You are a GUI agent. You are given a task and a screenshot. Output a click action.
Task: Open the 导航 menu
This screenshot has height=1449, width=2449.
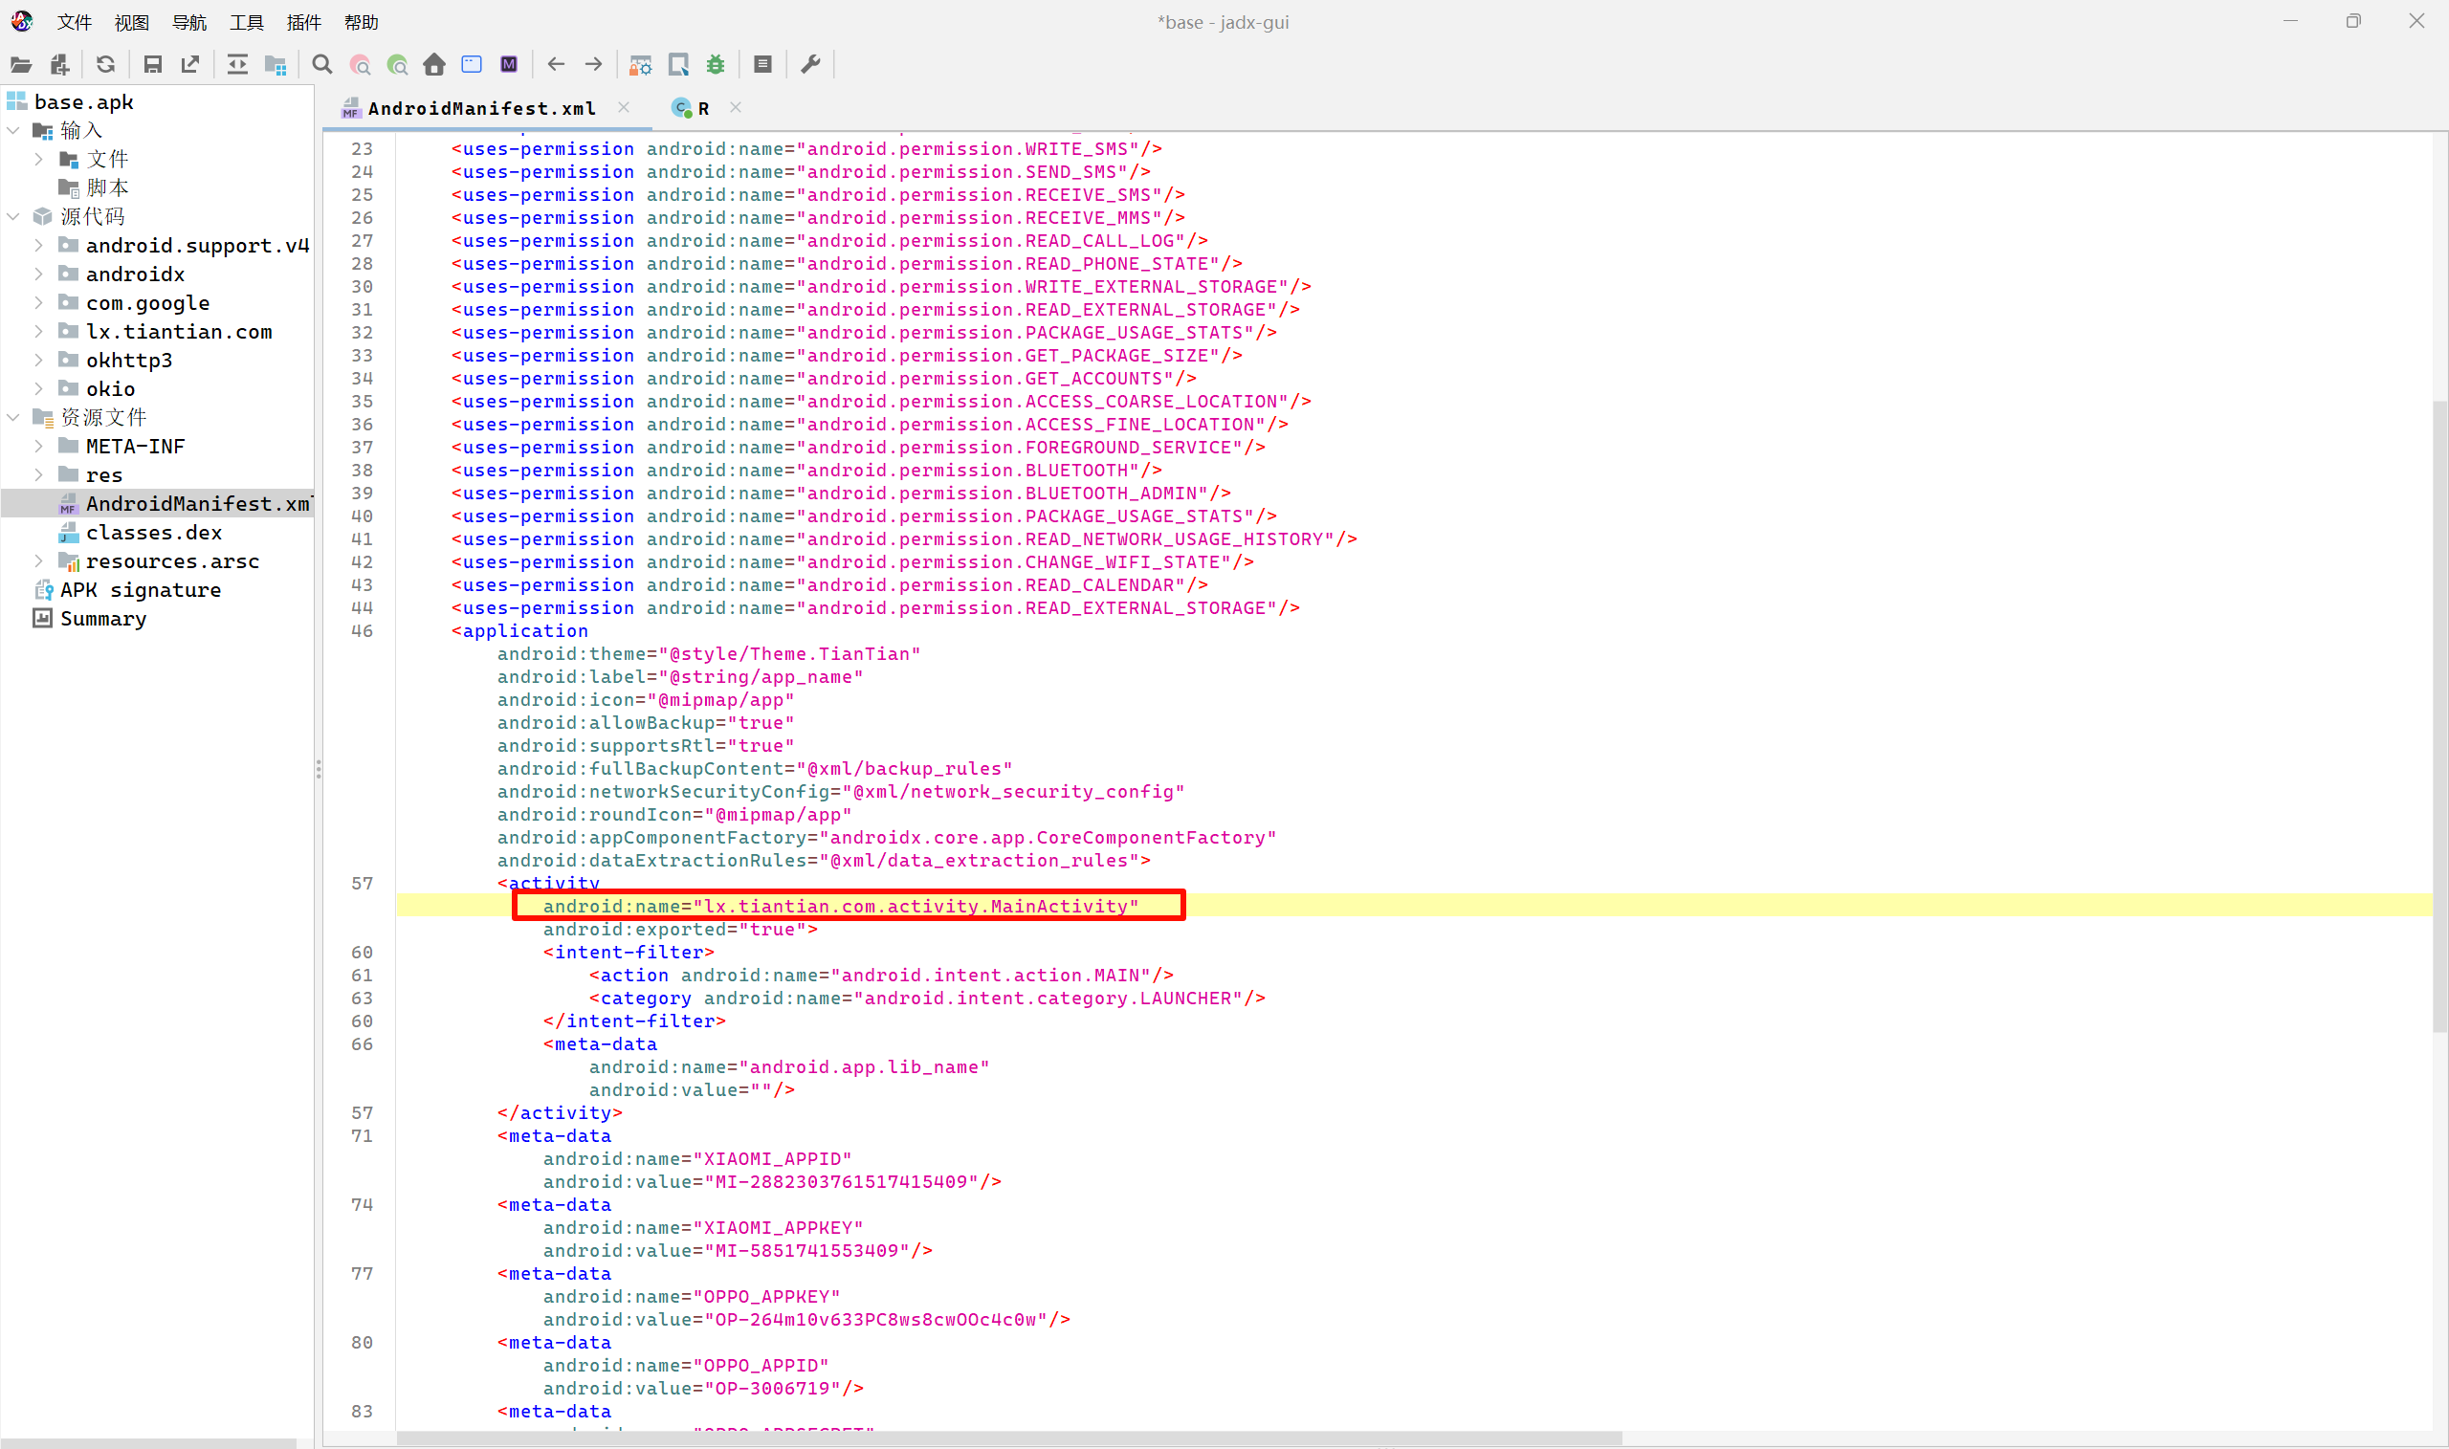point(189,22)
